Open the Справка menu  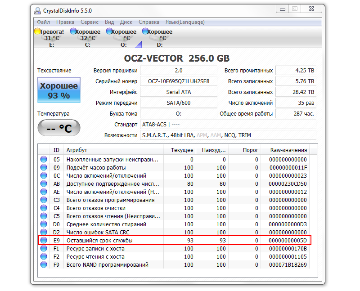tap(149, 22)
